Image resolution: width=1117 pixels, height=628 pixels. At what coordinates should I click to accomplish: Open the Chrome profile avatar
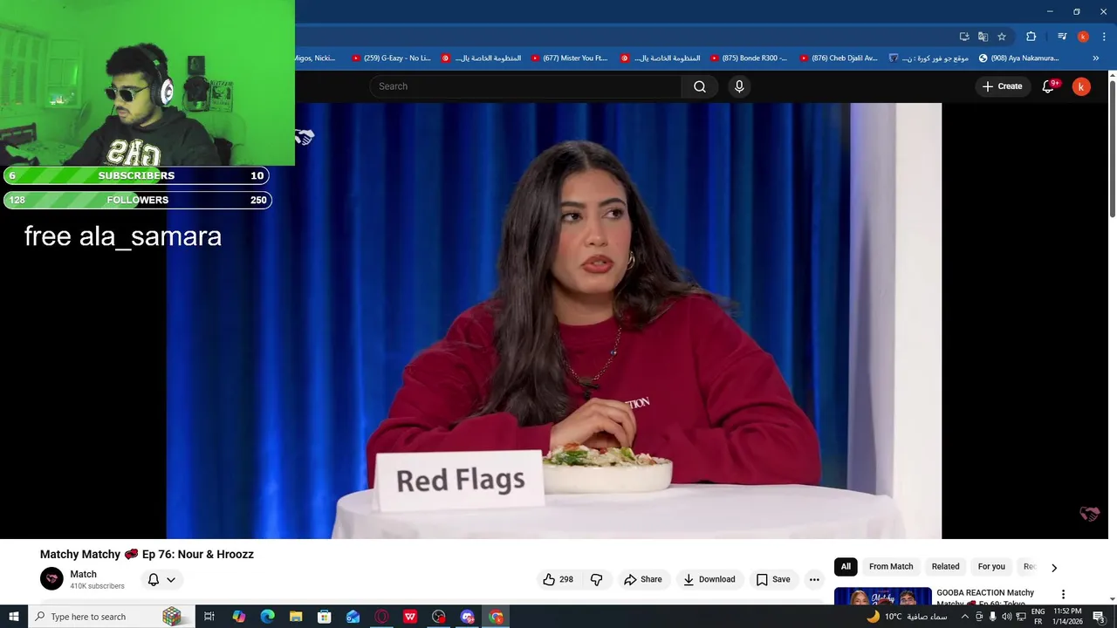coord(1083,37)
